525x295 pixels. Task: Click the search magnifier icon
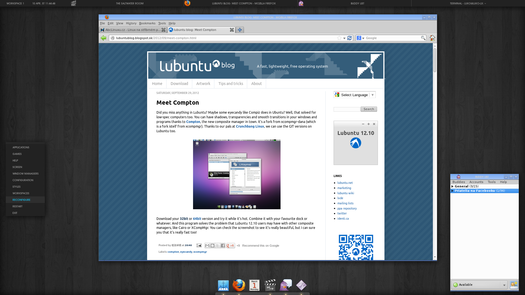(x=423, y=38)
